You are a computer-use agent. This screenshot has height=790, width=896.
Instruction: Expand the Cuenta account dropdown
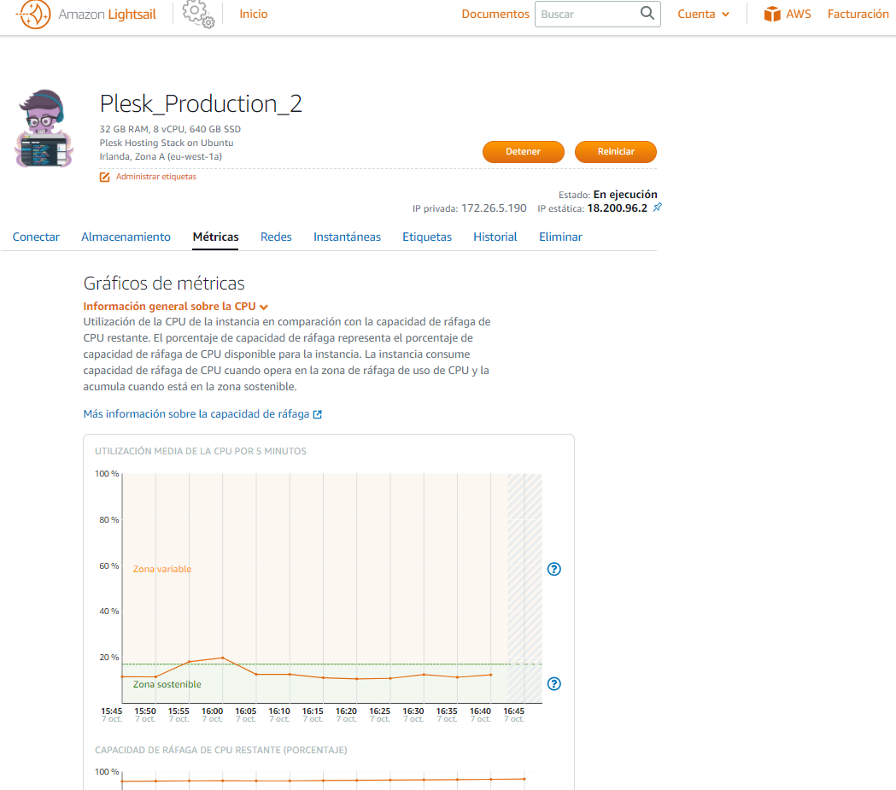coord(703,15)
